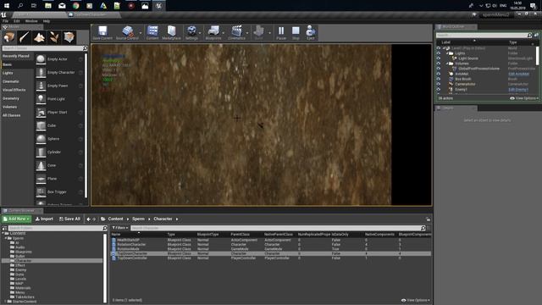Viewport: 542px width, 305px height.
Task: Open the Blueprints toolbar icon
Action: [x=213, y=33]
